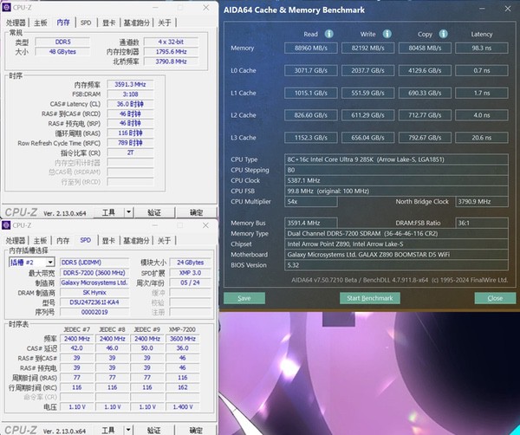Viewport: 520px width, 435px height.
Task: Click the bottom CPU-Z window title icon
Action: tap(6, 225)
